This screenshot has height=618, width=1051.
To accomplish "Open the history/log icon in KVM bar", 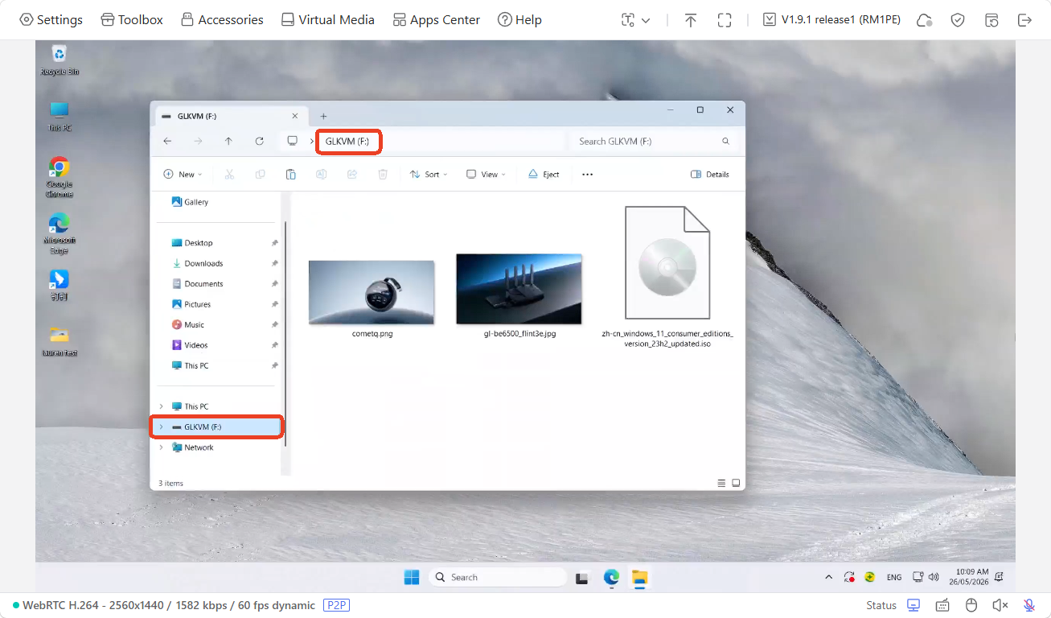I will tap(991, 20).
